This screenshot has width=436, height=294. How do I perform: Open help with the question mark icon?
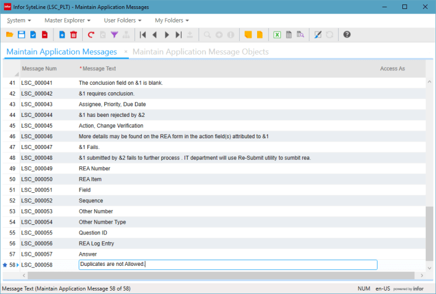point(347,34)
